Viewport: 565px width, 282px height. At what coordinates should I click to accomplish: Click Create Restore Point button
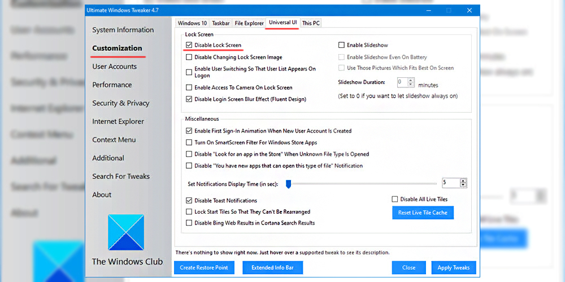(x=204, y=267)
